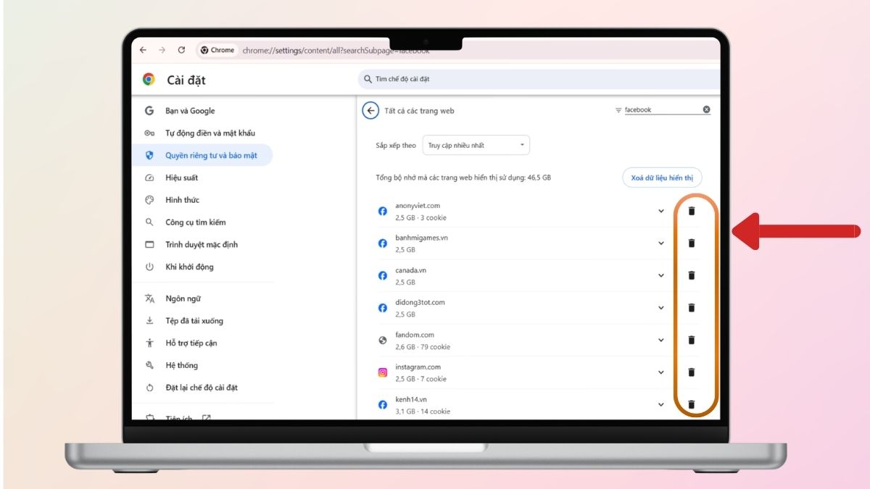
Task: Open Trình duyệt mặc định
Action: click(x=202, y=245)
